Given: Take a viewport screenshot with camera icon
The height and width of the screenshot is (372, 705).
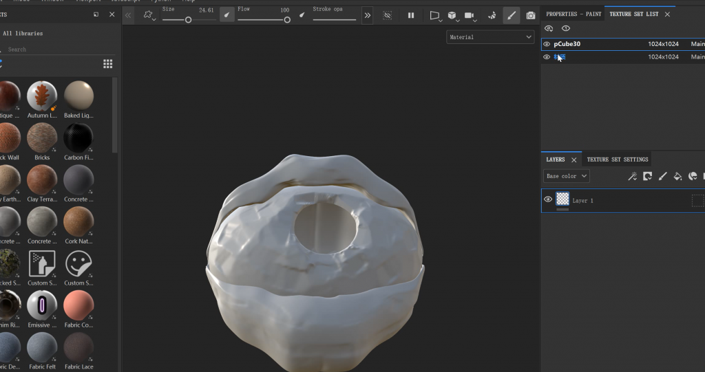Looking at the screenshot, I should [531, 15].
